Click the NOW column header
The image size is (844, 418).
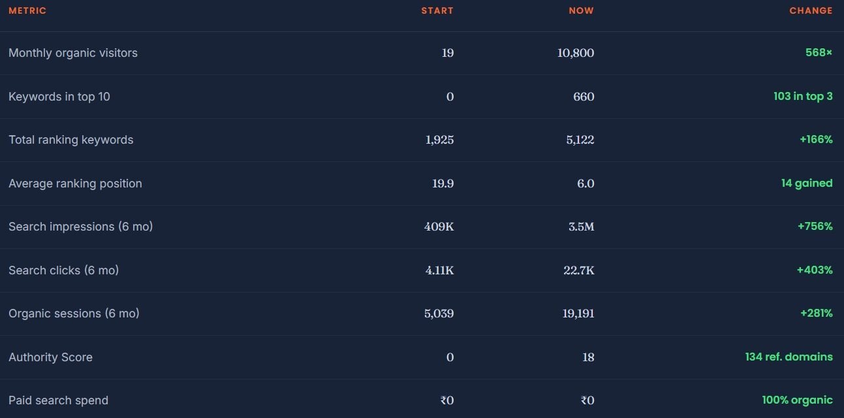(x=582, y=10)
